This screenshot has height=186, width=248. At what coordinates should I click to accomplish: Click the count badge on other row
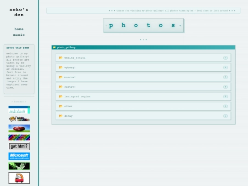225,106
